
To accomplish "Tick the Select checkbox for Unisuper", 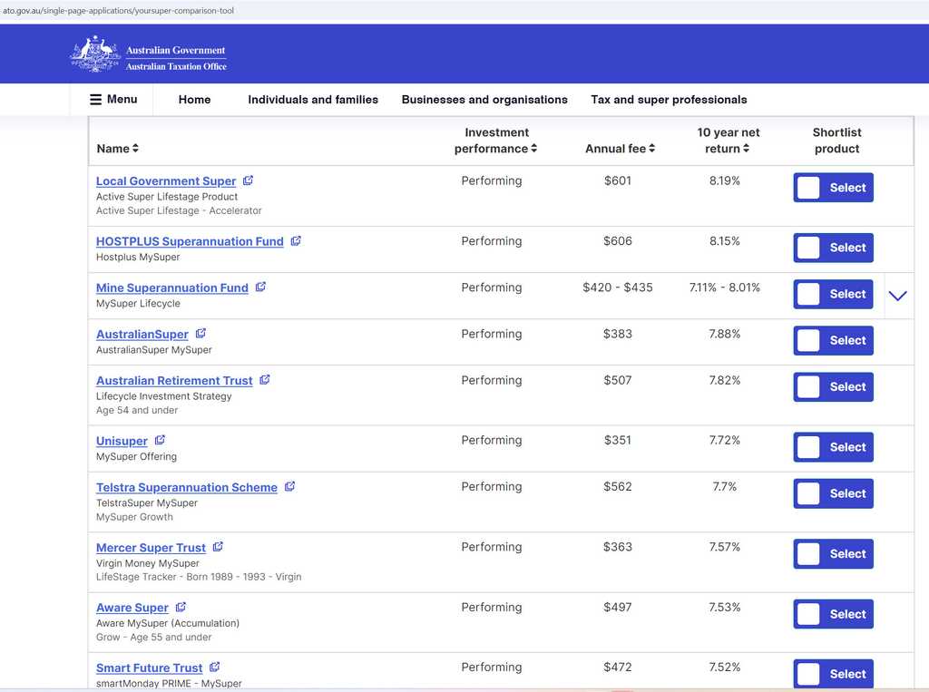I will (x=808, y=447).
